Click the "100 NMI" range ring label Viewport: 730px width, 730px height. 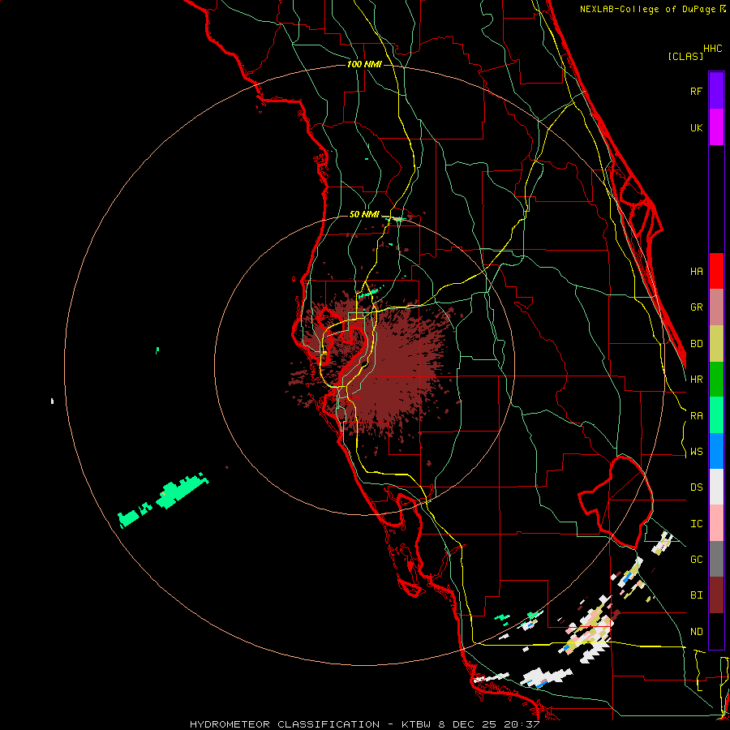364,64
